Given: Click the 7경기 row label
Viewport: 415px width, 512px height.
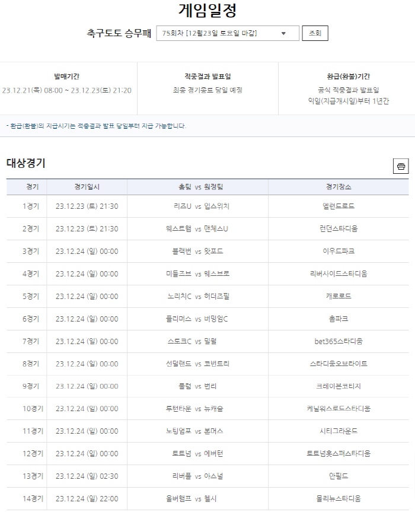Looking at the screenshot, I should pos(31,342).
